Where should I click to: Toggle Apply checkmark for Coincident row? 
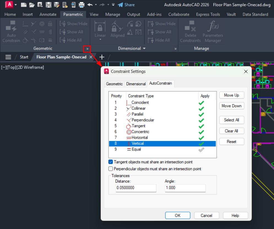coord(201,103)
